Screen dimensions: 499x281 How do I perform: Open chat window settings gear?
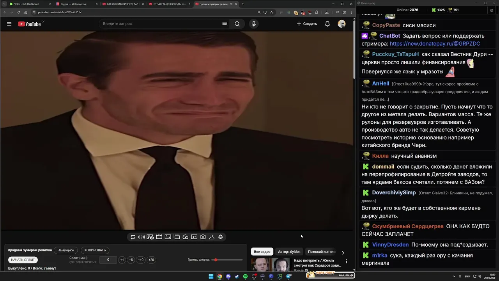point(492,10)
